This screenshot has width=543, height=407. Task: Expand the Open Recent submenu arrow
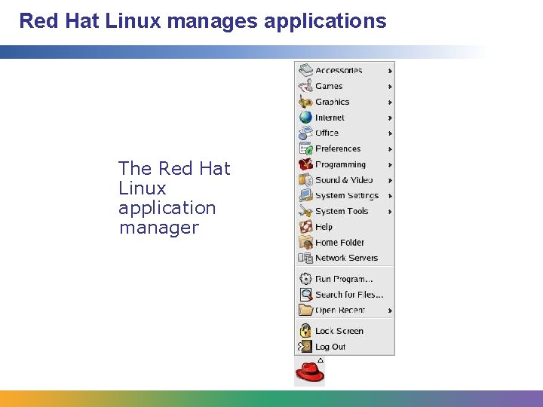tap(390, 311)
